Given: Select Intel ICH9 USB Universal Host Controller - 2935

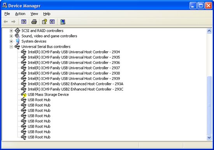Looking at the screenshot, I should [74, 57].
